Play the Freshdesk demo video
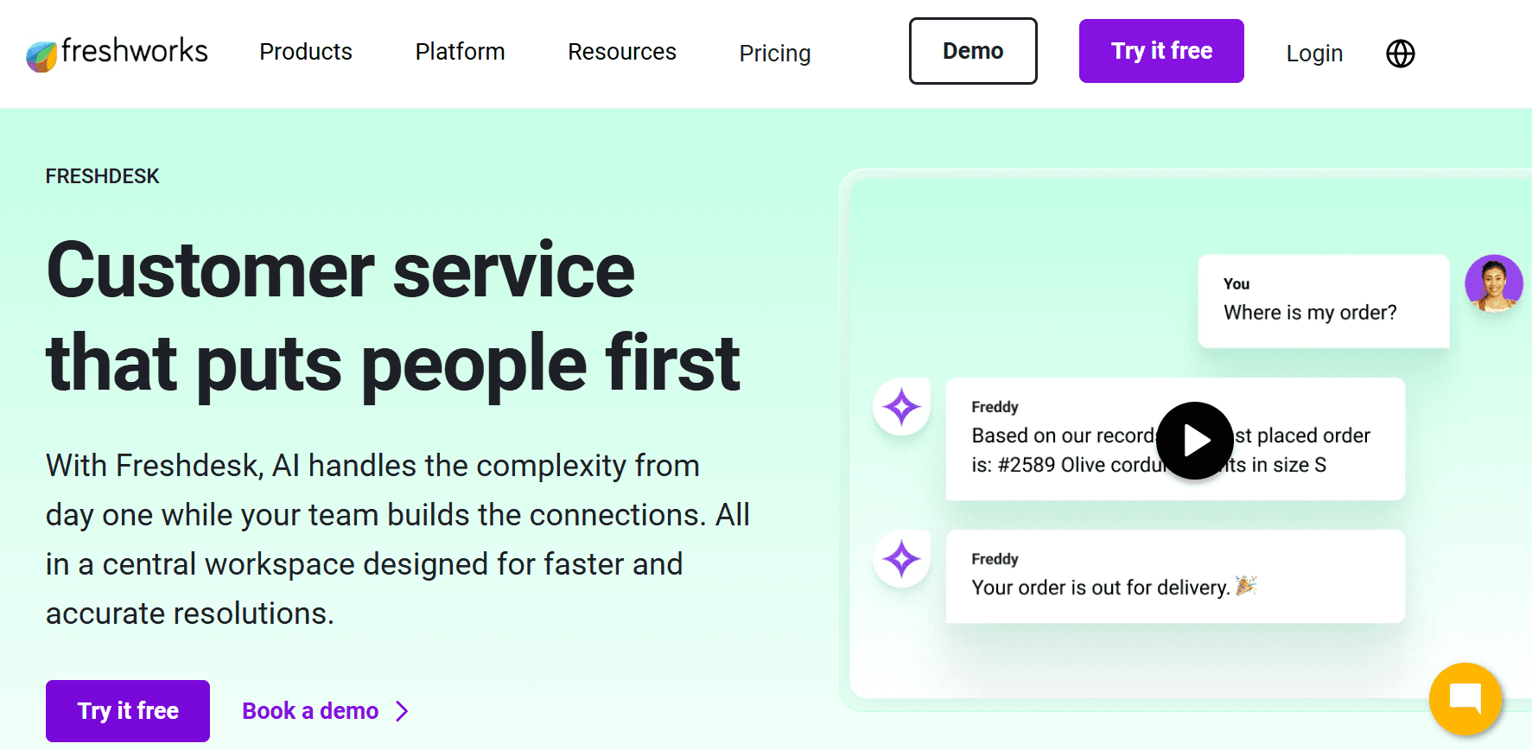 coord(1195,441)
